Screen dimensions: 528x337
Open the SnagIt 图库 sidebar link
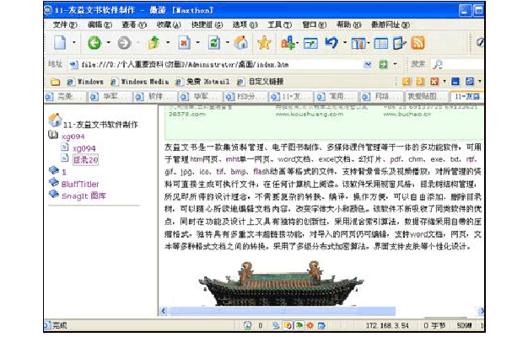[84, 195]
